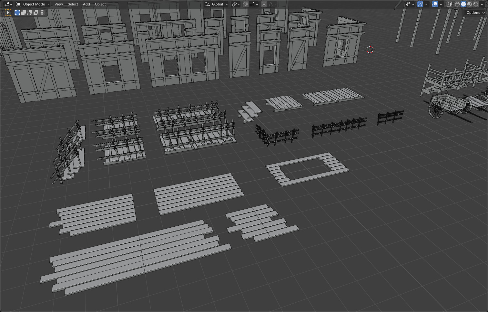Screen dimensions: 488x312
Task: Open the Object menu
Action: pos(100,4)
